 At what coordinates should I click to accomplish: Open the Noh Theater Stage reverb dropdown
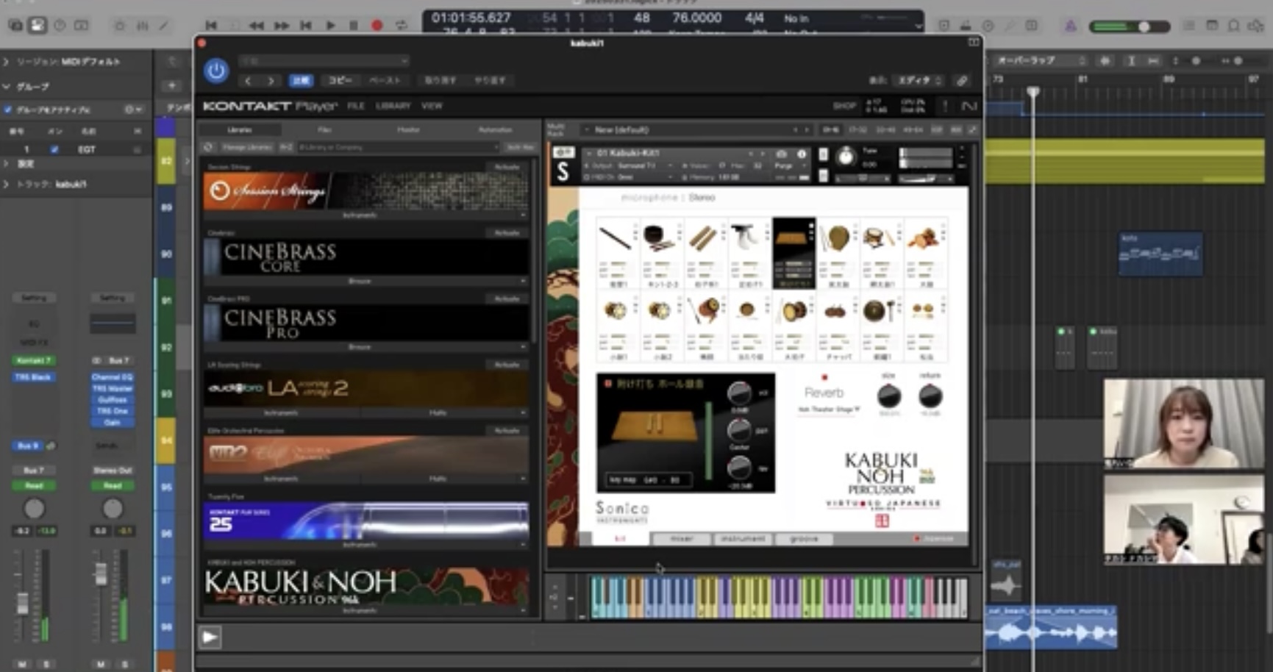click(828, 410)
